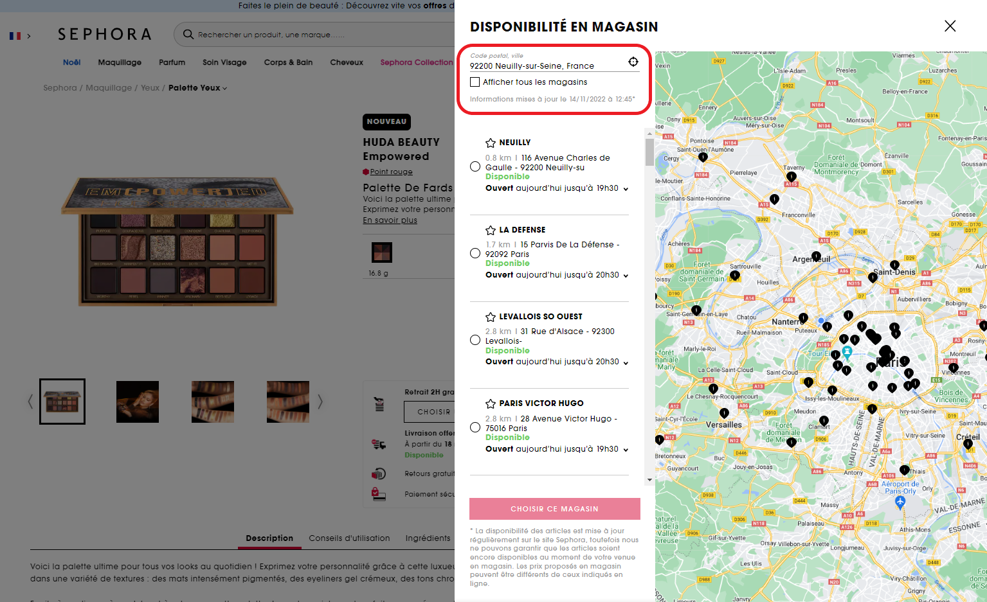Close the store availability panel
This screenshot has width=987, height=602.
pyautogui.click(x=950, y=26)
